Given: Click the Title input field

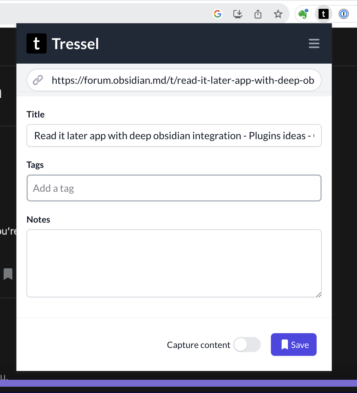Looking at the screenshot, I should point(174,135).
